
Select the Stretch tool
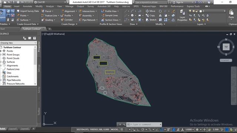[x=151, y=20]
